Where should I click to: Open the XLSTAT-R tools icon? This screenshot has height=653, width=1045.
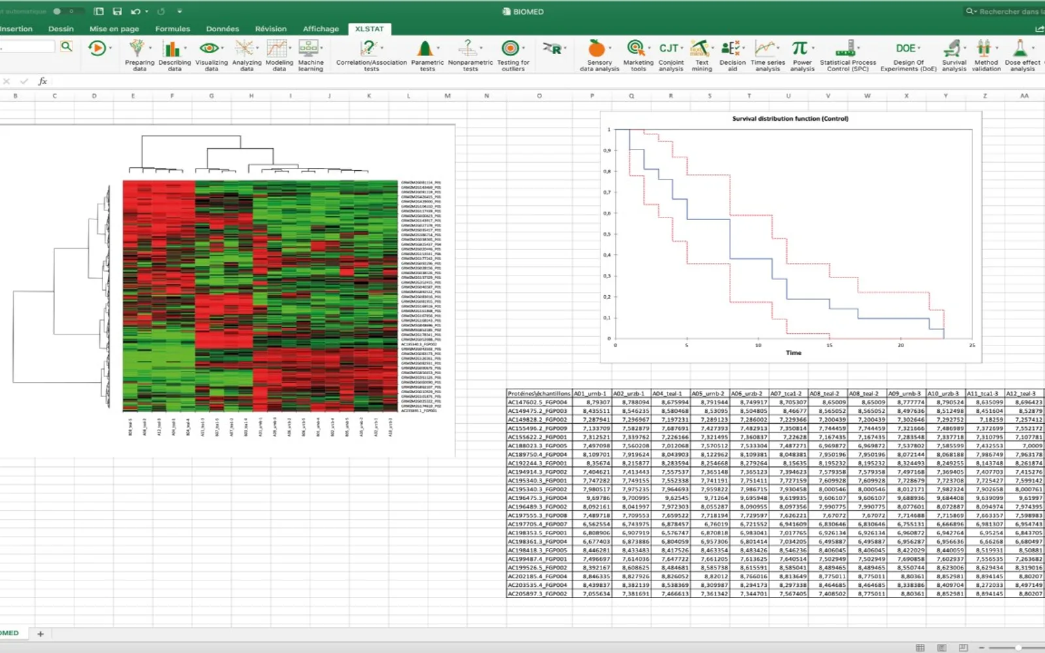tap(553, 48)
